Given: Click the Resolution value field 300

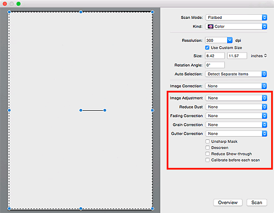Looking at the screenshot, I should 216,40.
